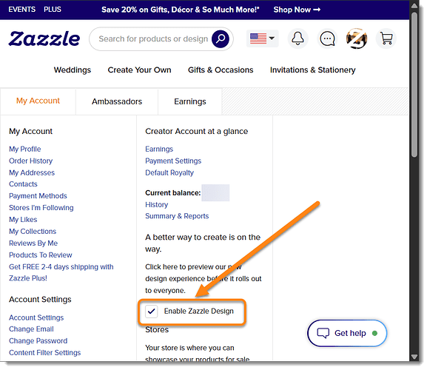Click the Shop Now banner link
Image resolution: width=427 pixels, height=370 pixels.
coord(297,10)
